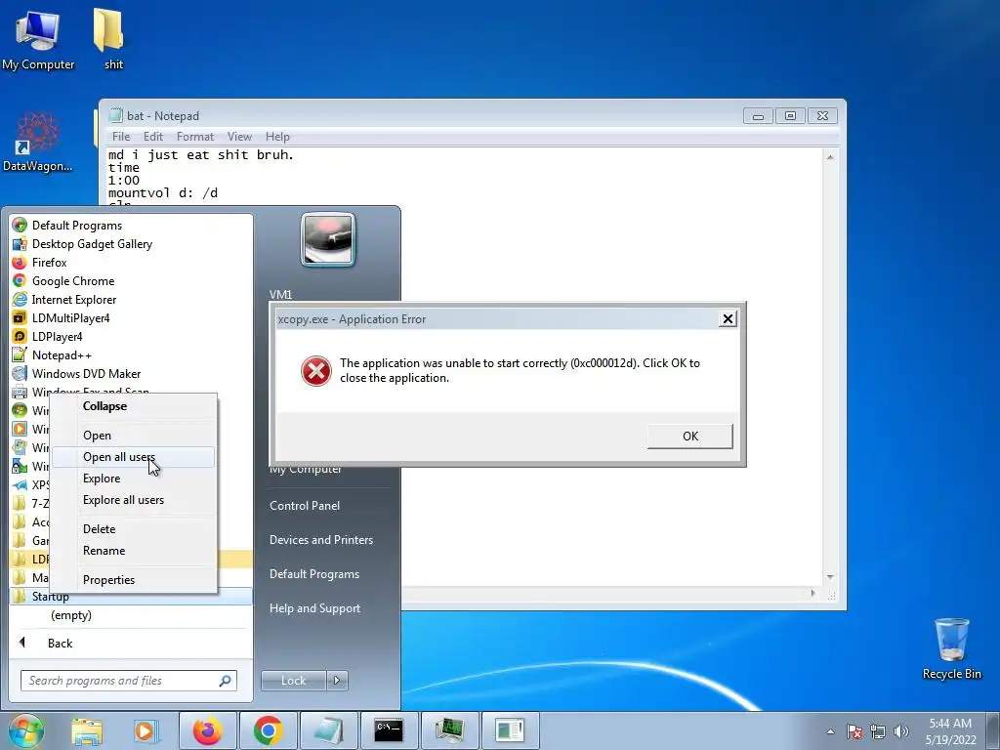The height and width of the screenshot is (750, 1000).
Task: Click the Windows Start orb
Action: click(26, 730)
